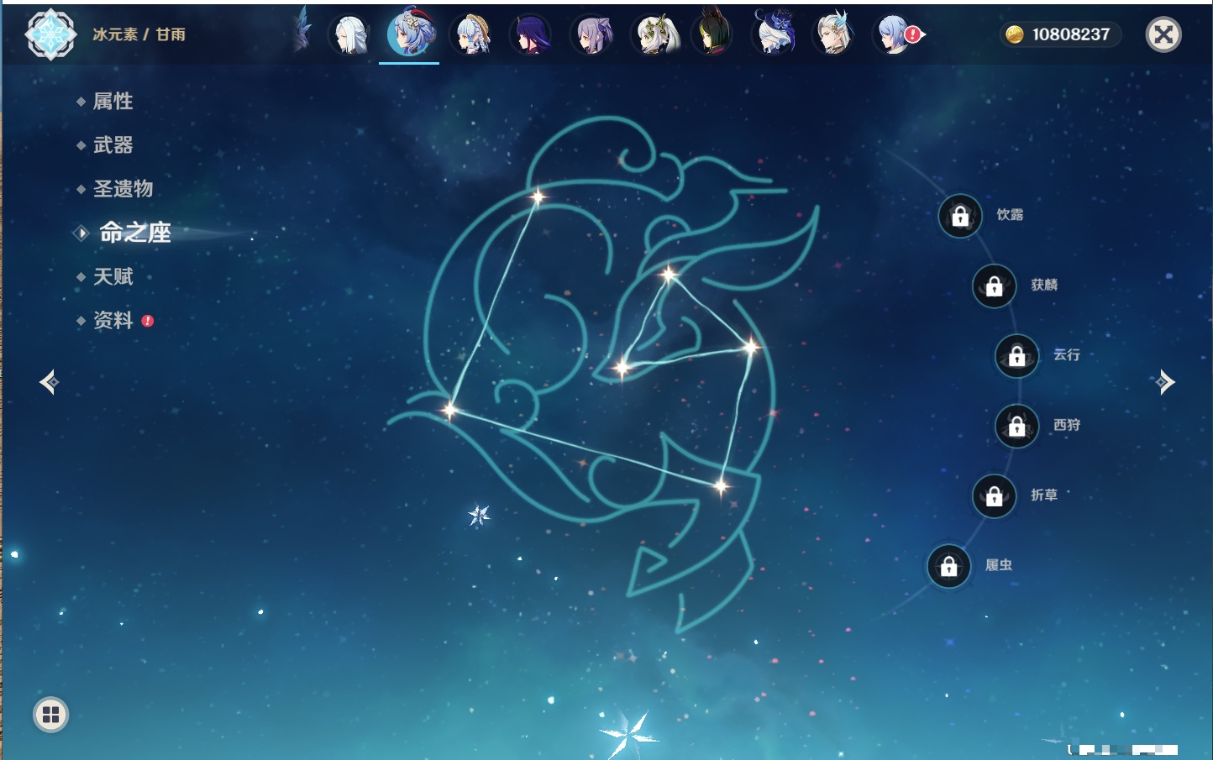Click the 冰元素 / 甘雨 title text

pos(139,34)
